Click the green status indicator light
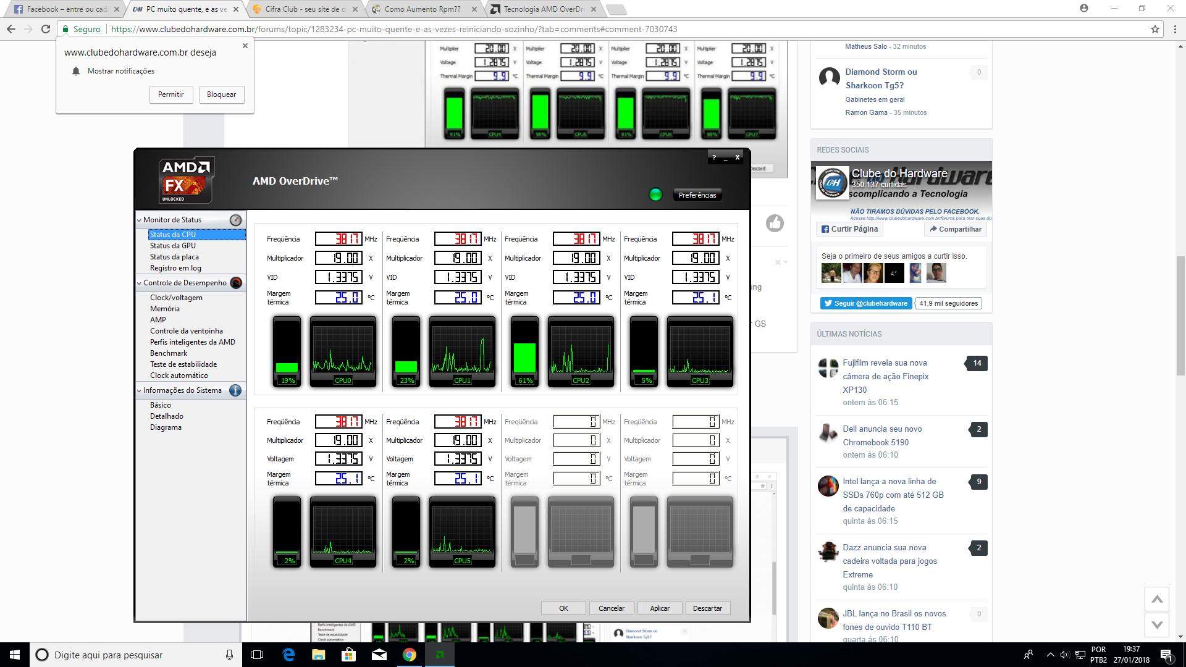Screen dimensions: 1186x667 (655, 195)
